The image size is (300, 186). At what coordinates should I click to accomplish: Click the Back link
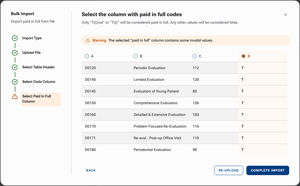point(91,170)
